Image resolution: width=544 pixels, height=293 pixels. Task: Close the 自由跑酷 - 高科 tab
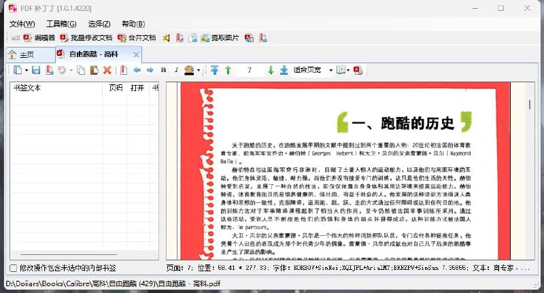(136, 54)
